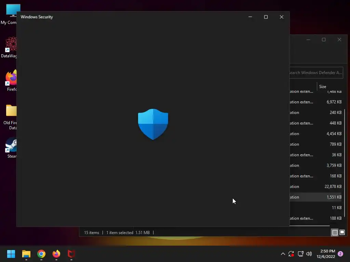
Task: Select the Firefox desktop shortcut
Action: (x=10, y=81)
